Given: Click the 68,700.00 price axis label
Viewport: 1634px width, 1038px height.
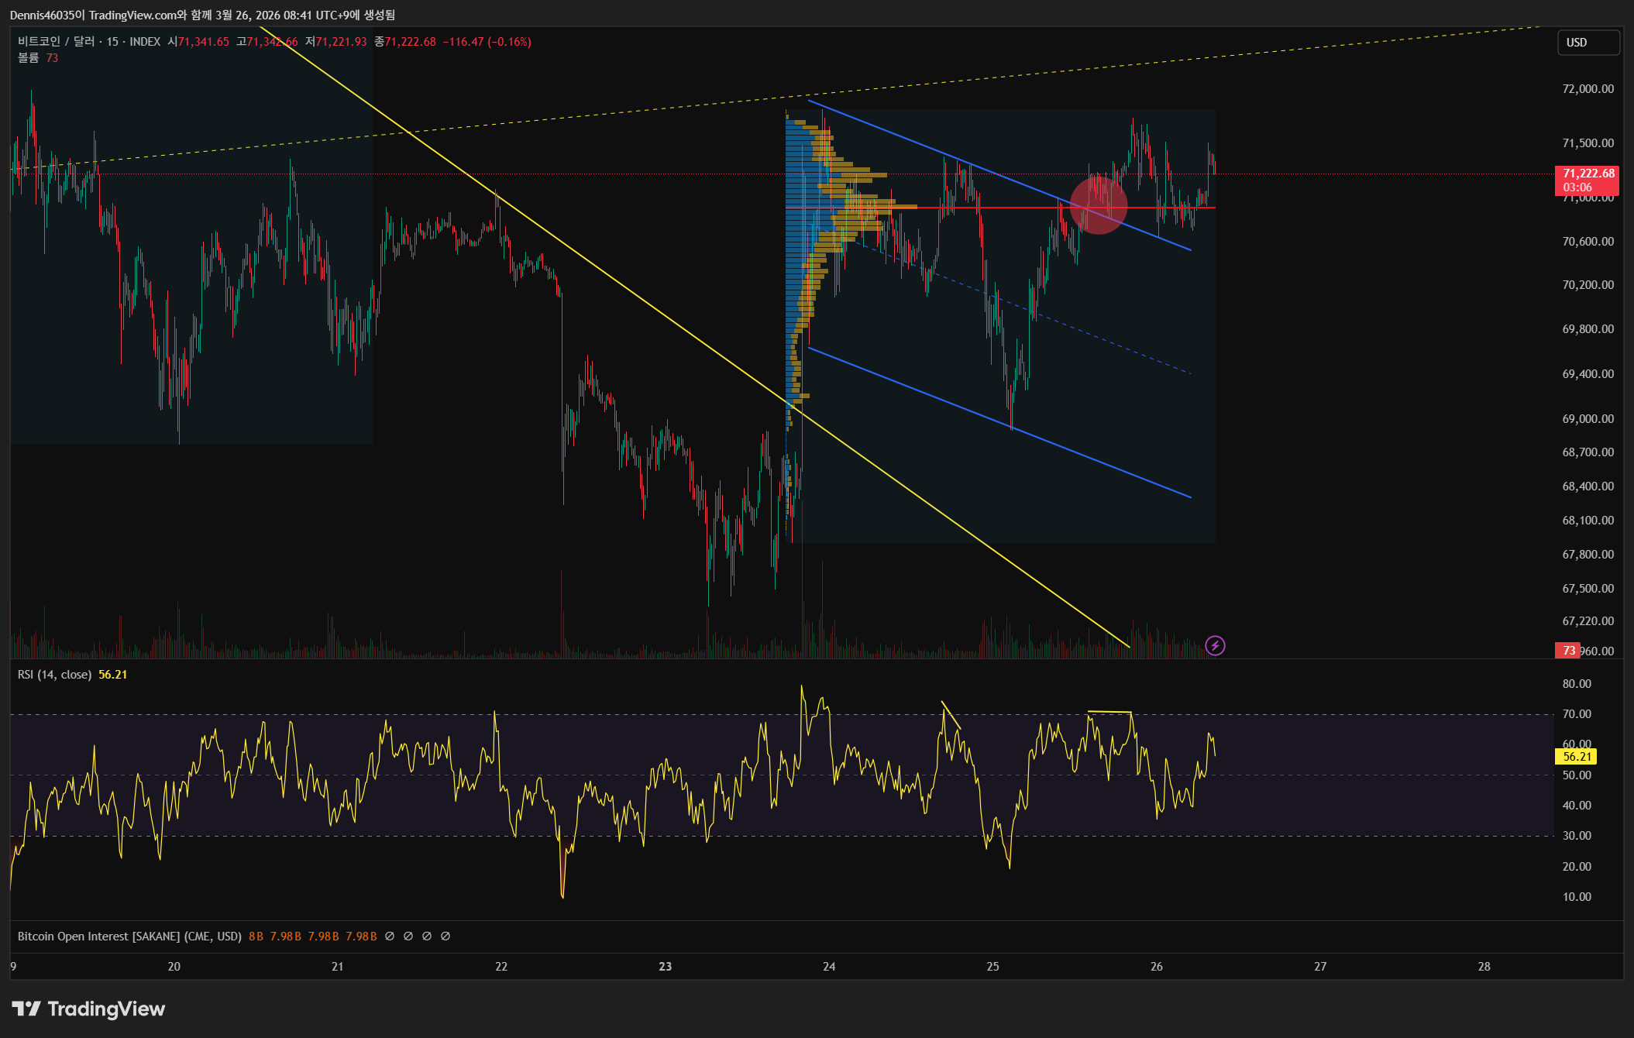Looking at the screenshot, I should (1588, 452).
